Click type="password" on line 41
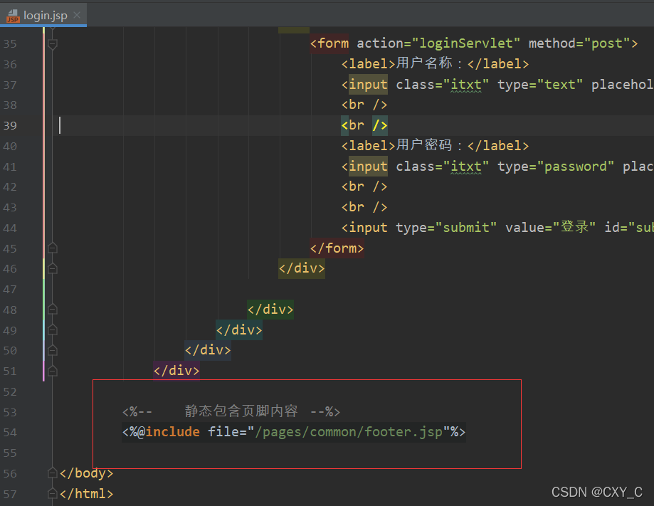This screenshot has width=654, height=506. click(x=556, y=166)
